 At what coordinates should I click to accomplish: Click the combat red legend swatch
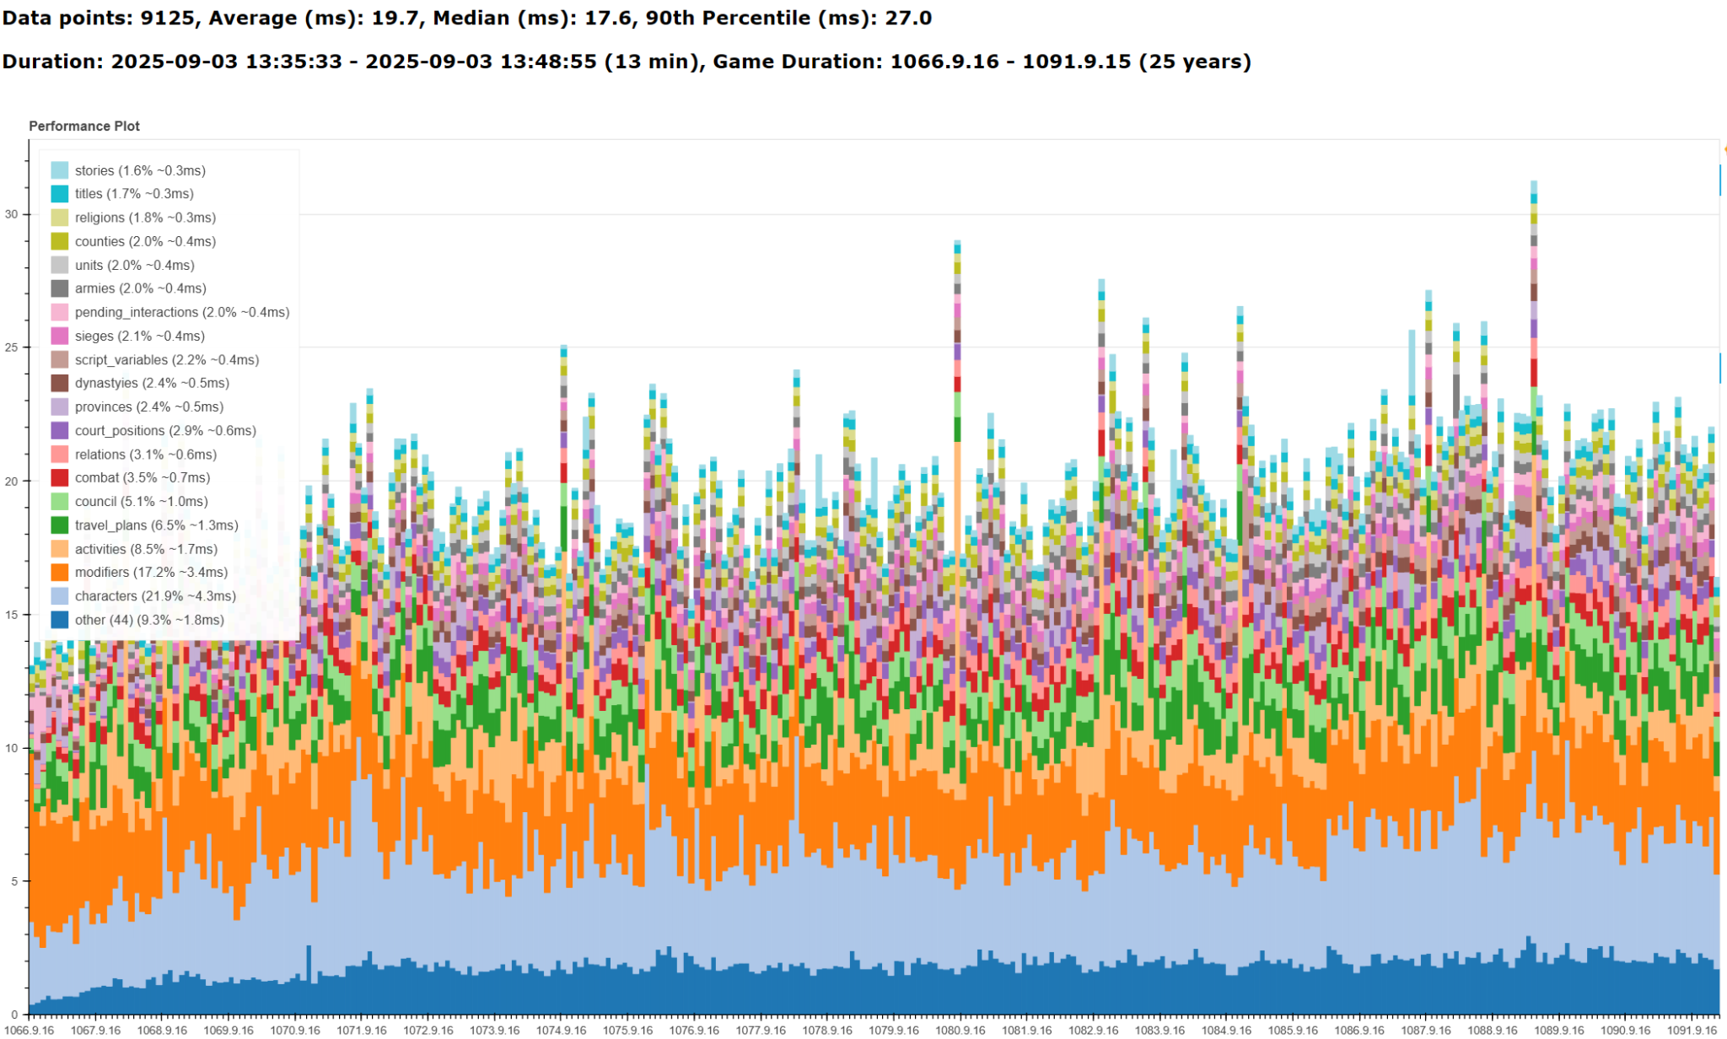[59, 477]
